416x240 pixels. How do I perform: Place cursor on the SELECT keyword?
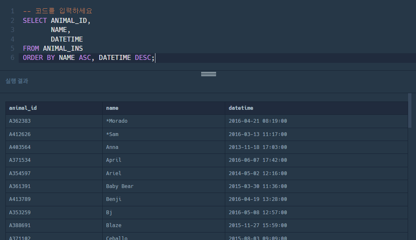pos(35,20)
